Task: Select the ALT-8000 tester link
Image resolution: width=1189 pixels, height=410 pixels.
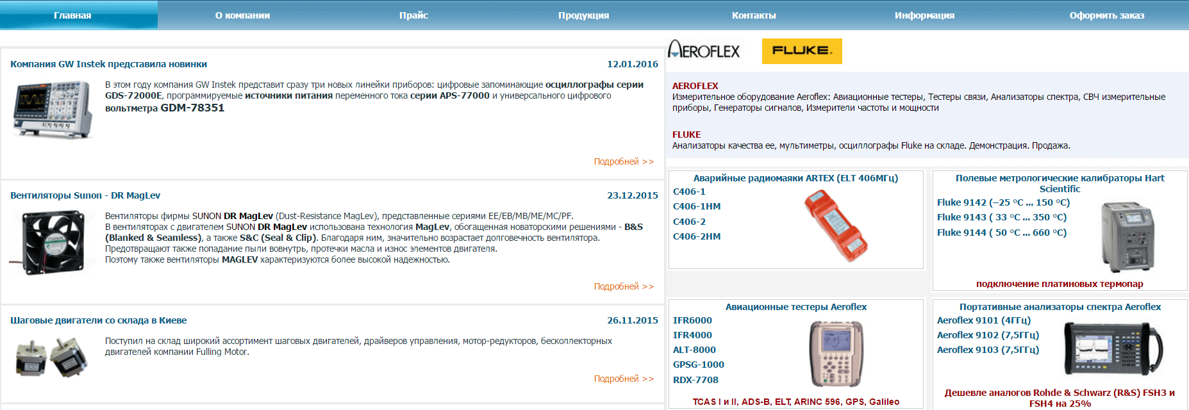Action: (694, 350)
